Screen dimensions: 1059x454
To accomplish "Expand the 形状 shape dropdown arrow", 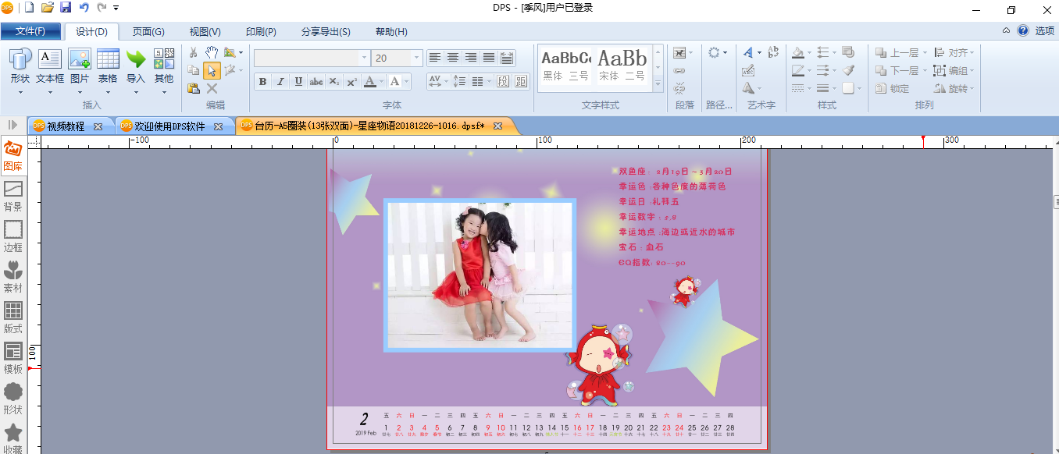I will 20,92.
